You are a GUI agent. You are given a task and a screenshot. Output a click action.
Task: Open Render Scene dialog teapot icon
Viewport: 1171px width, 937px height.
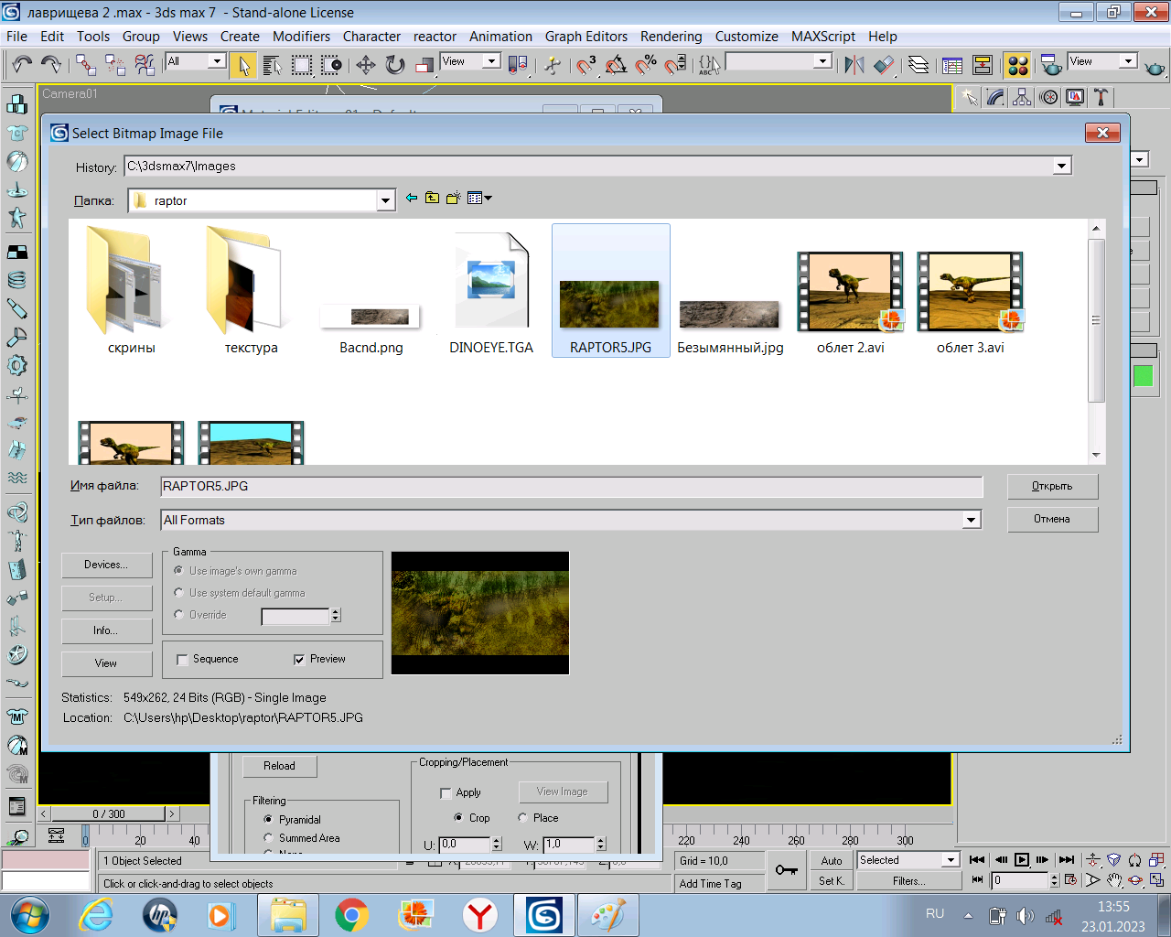click(x=1051, y=65)
